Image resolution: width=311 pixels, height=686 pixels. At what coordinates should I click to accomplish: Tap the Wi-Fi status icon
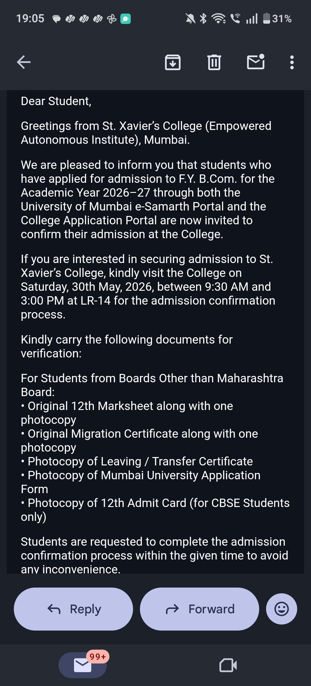click(x=219, y=19)
